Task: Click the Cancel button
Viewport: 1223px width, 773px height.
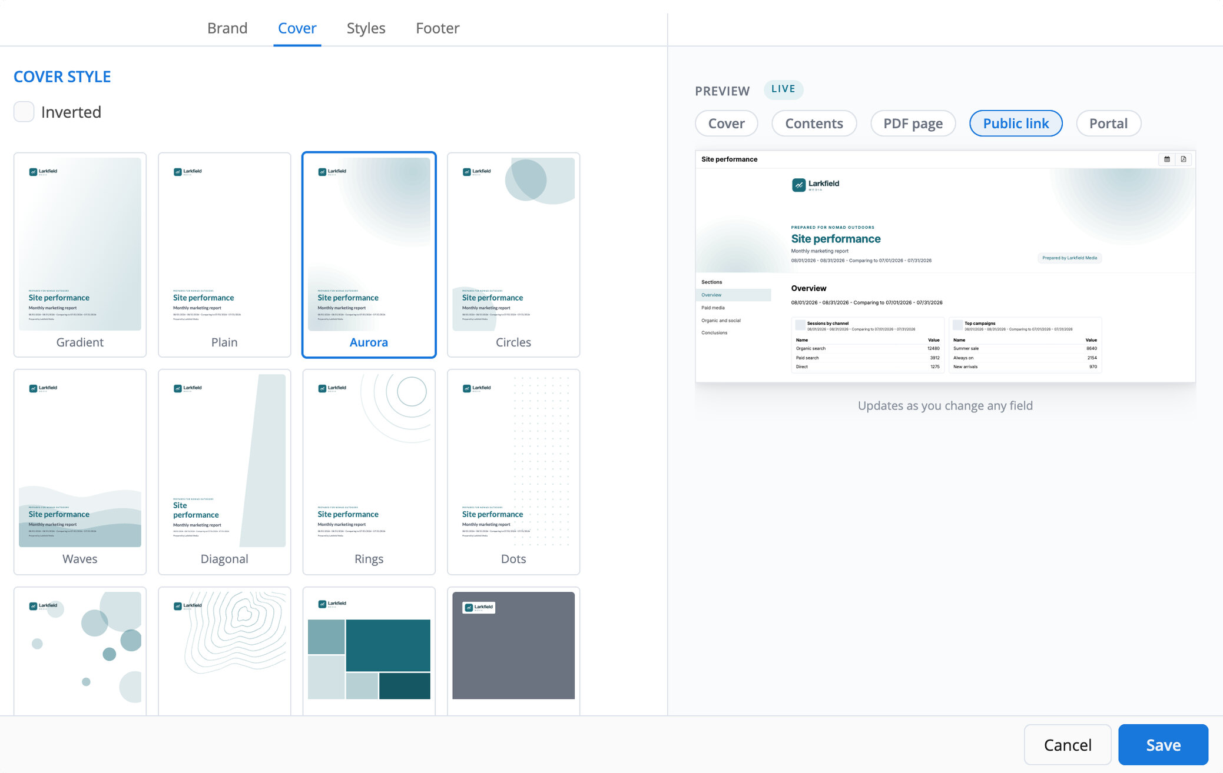Action: tap(1068, 745)
